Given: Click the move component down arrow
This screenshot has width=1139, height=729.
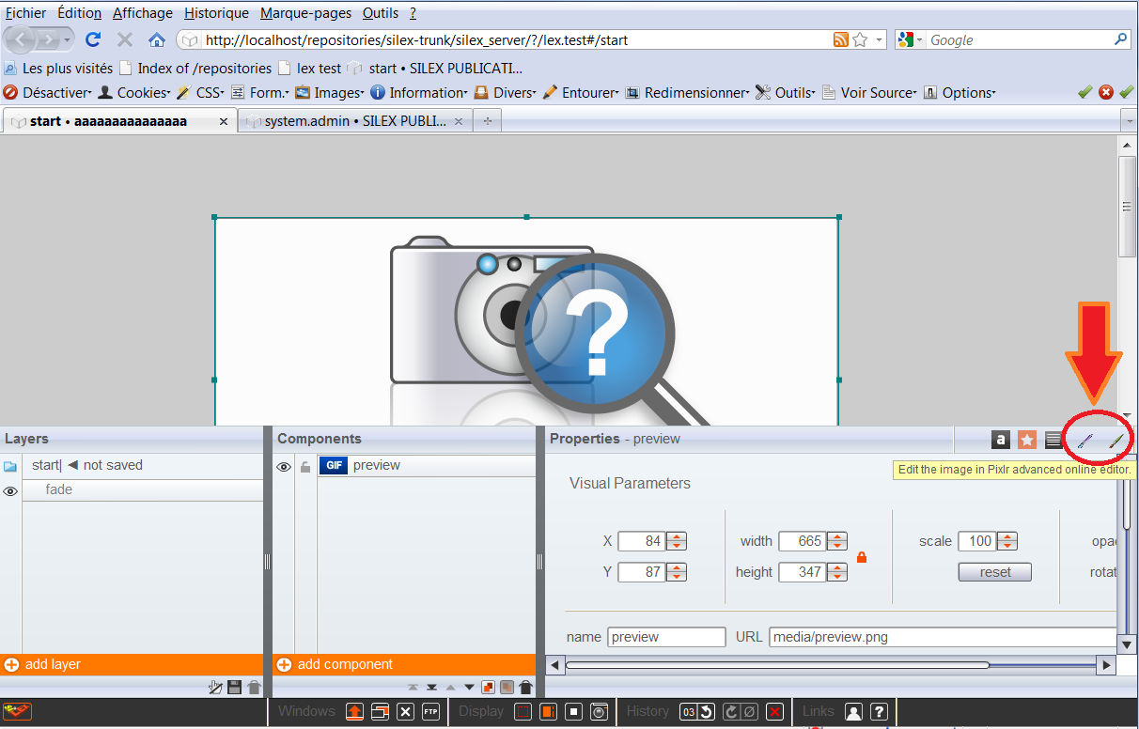Looking at the screenshot, I should [469, 688].
